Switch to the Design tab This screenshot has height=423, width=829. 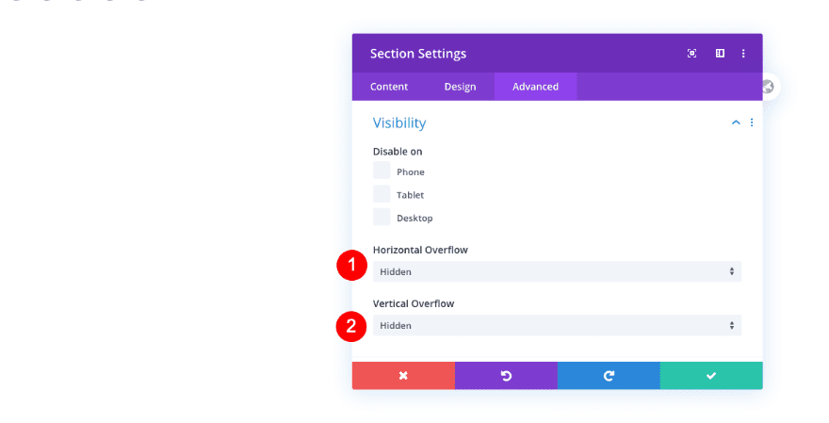pyautogui.click(x=461, y=87)
